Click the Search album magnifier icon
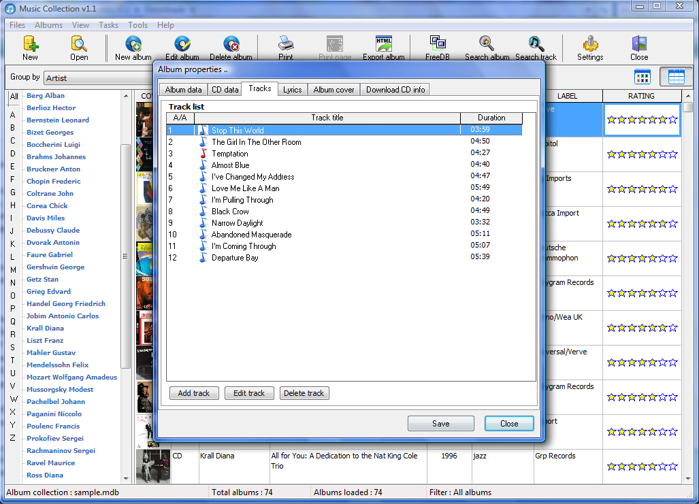699x504 pixels. click(487, 44)
